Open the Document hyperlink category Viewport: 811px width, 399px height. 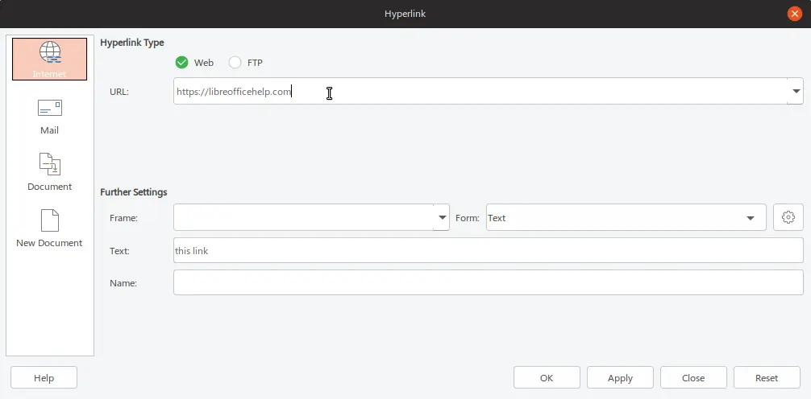click(x=49, y=172)
